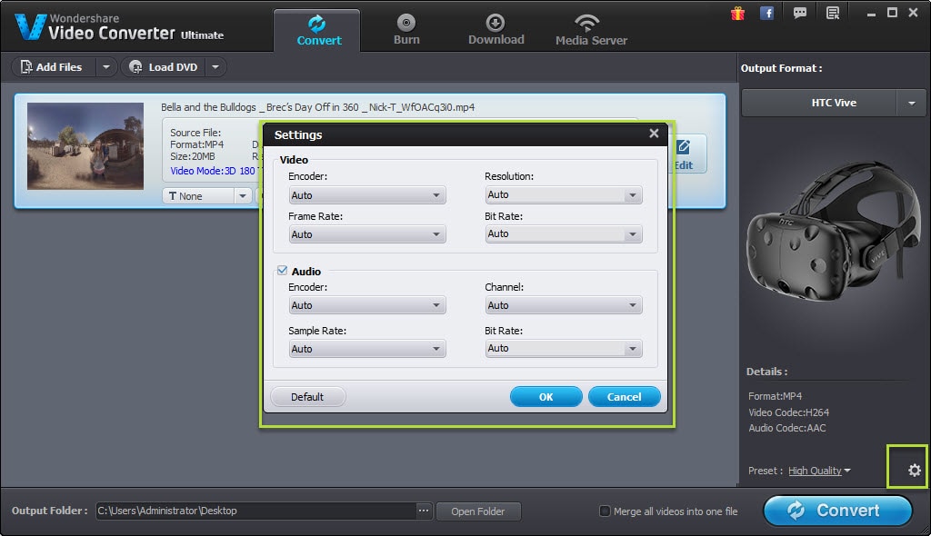931x536 pixels.
Task: Toggle Merge all videos into one file
Action: [605, 511]
